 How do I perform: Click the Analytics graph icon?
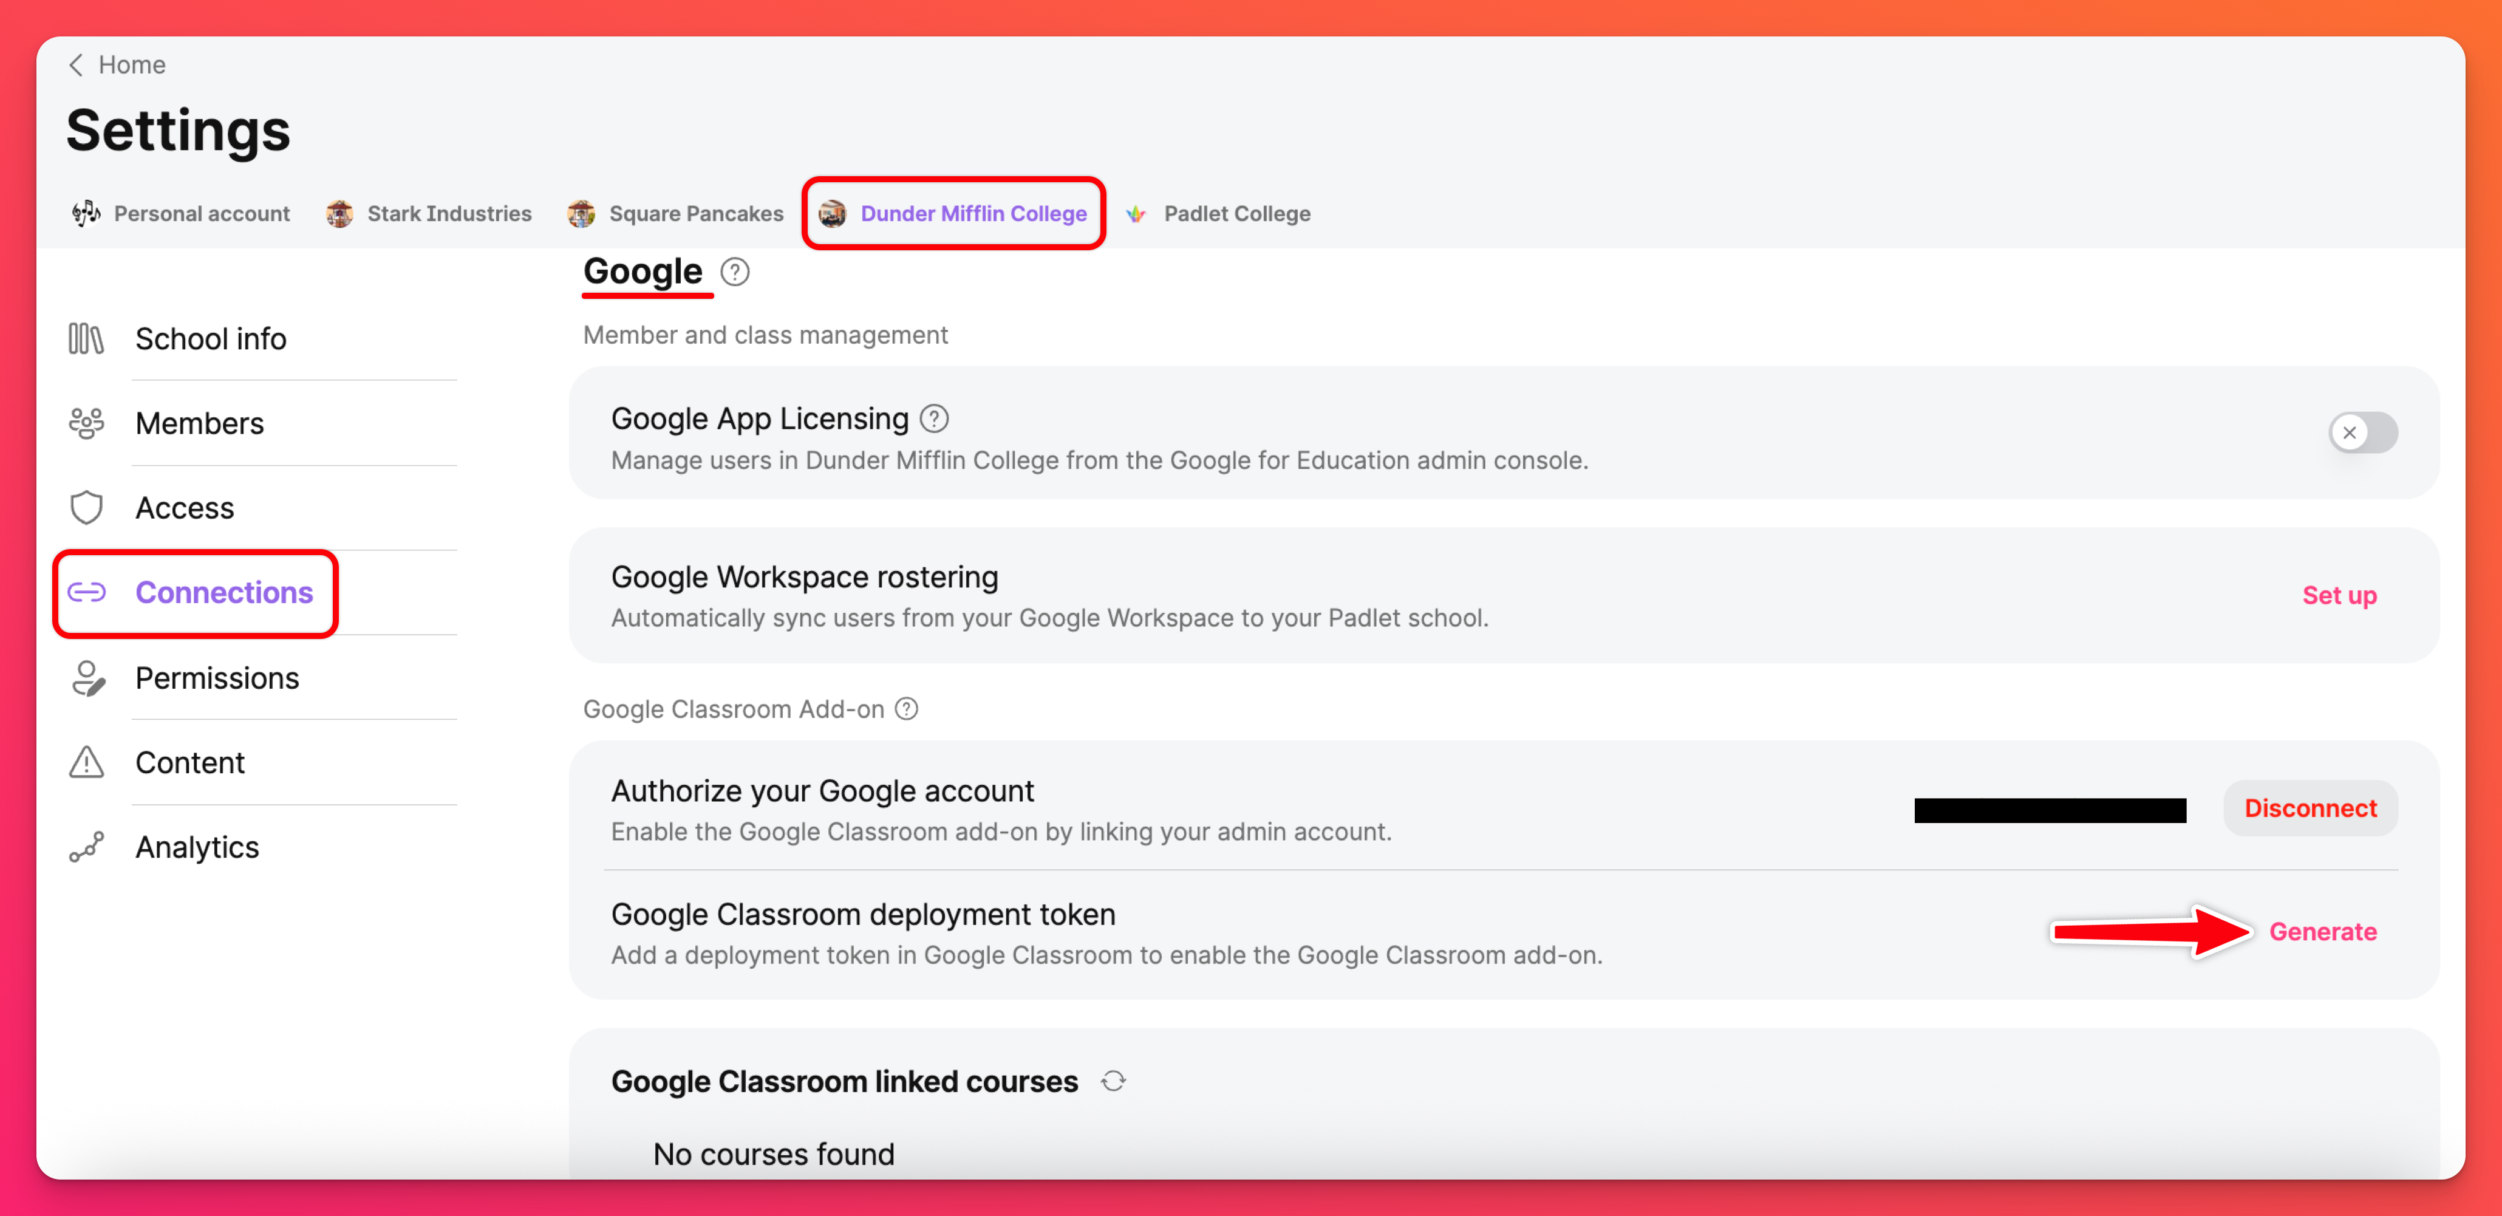86,847
